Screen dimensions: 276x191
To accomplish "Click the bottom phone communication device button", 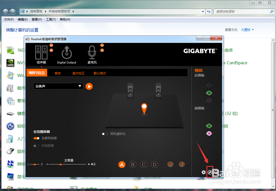I will [x=182, y=164].
